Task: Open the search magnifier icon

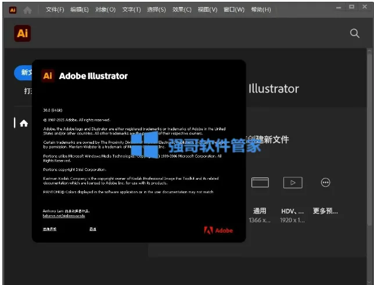Action: 355,34
